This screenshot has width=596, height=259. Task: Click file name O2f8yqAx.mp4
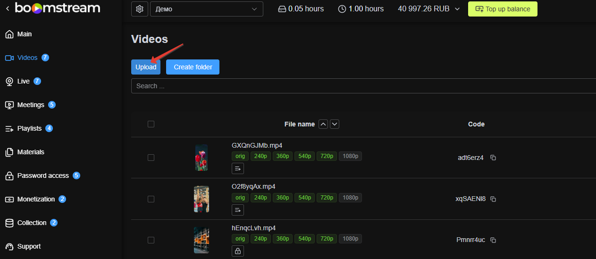tap(253, 186)
